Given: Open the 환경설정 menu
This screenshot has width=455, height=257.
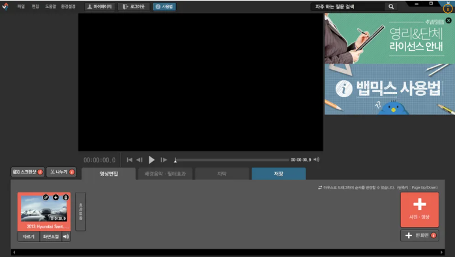Looking at the screenshot, I should tap(68, 7).
